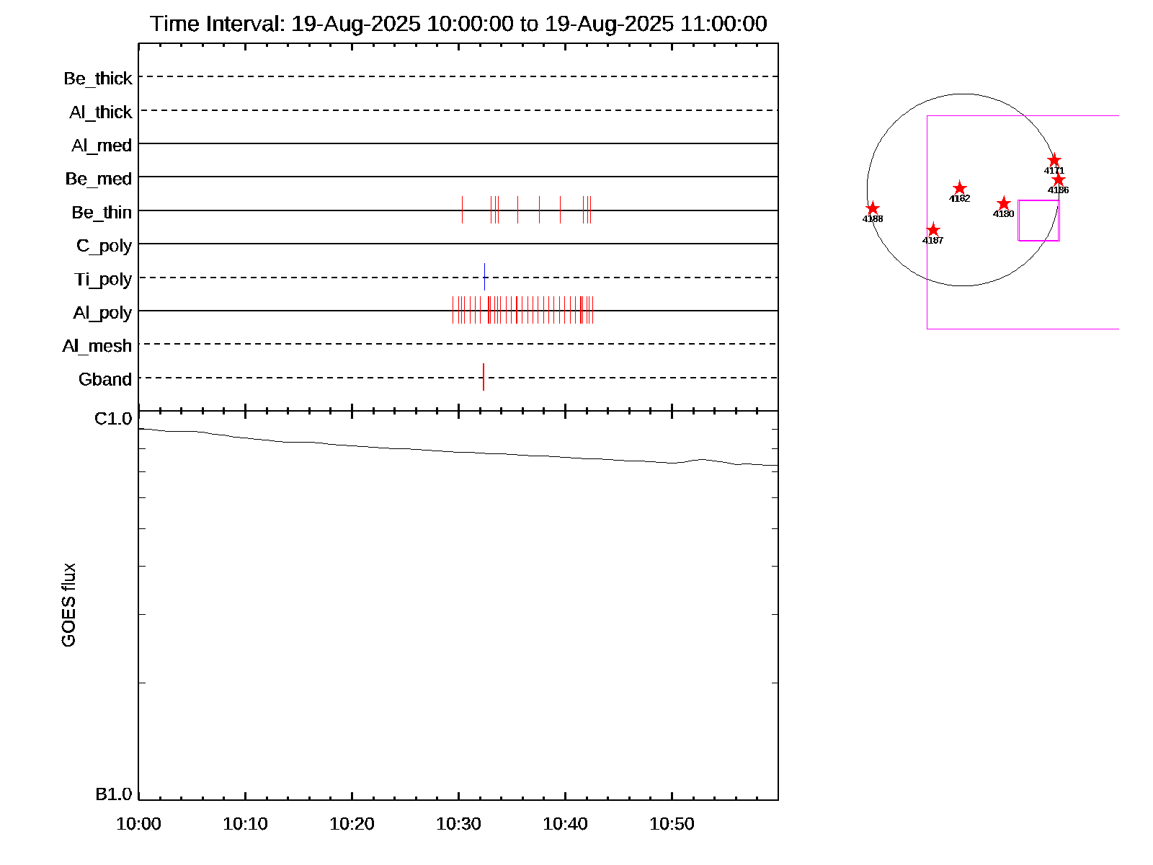The width and height of the screenshot is (1153, 865).
Task: Click the red star for region 4188
Action: (872, 208)
